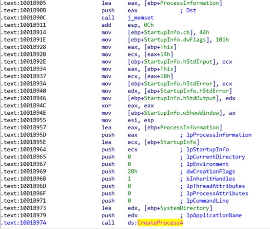Click the lpApplicationName comment
This screenshot has width=270, height=229.
(214, 215)
